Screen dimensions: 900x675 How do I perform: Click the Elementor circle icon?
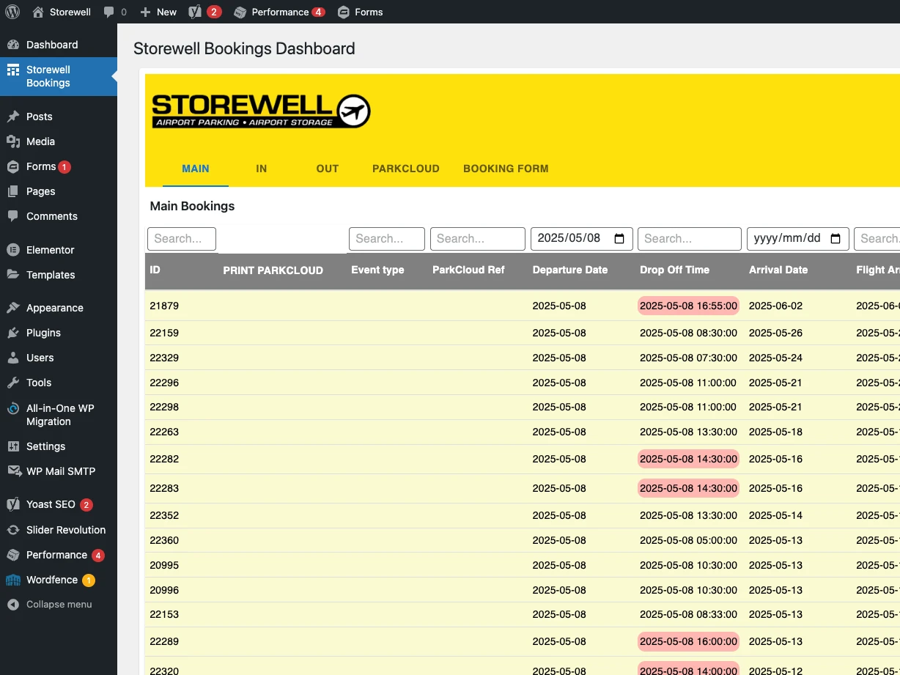(13, 250)
